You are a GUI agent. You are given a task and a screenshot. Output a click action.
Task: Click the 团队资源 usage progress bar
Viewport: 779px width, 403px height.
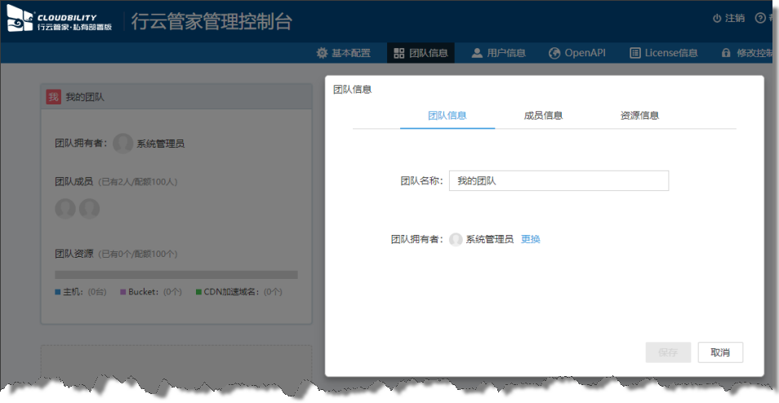click(x=176, y=275)
